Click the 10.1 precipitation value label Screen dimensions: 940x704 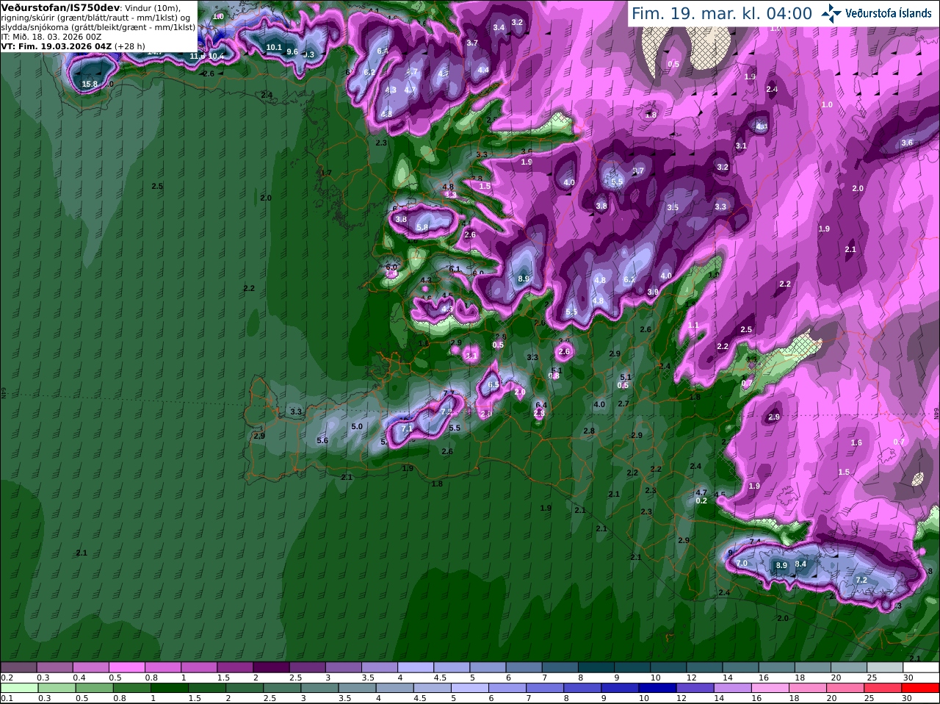[274, 47]
